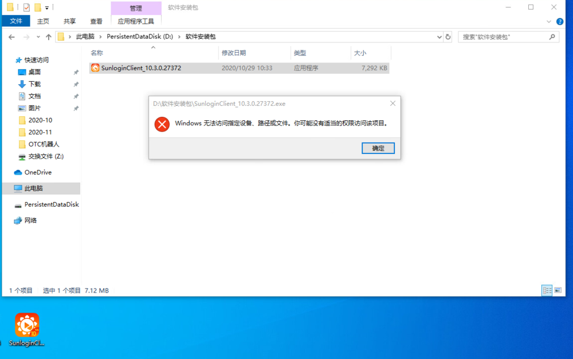Click 软件安装包 breadcrumb in address bar
Image resolution: width=573 pixels, height=359 pixels.
coord(201,37)
